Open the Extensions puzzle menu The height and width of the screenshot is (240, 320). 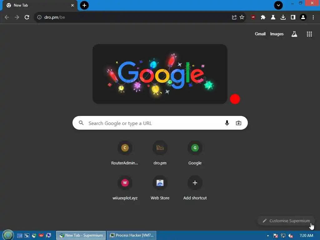(263, 17)
